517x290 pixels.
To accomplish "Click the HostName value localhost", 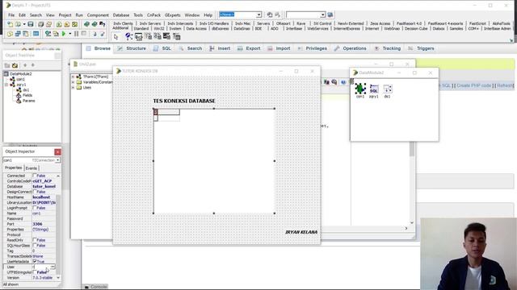I will pos(41,197).
